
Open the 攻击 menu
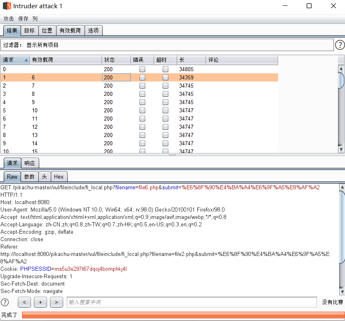coord(9,19)
